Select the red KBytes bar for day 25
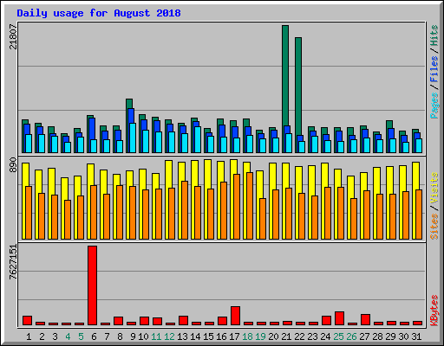 pos(339,318)
